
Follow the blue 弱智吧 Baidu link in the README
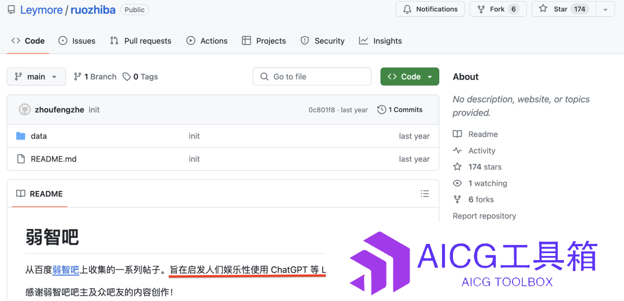click(x=66, y=270)
